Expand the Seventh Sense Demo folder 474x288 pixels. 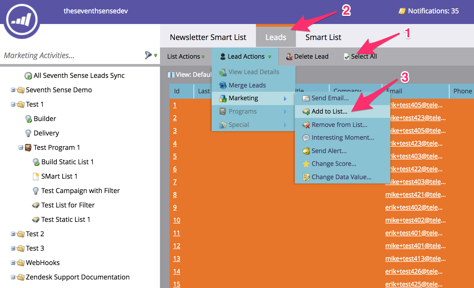[13, 90]
